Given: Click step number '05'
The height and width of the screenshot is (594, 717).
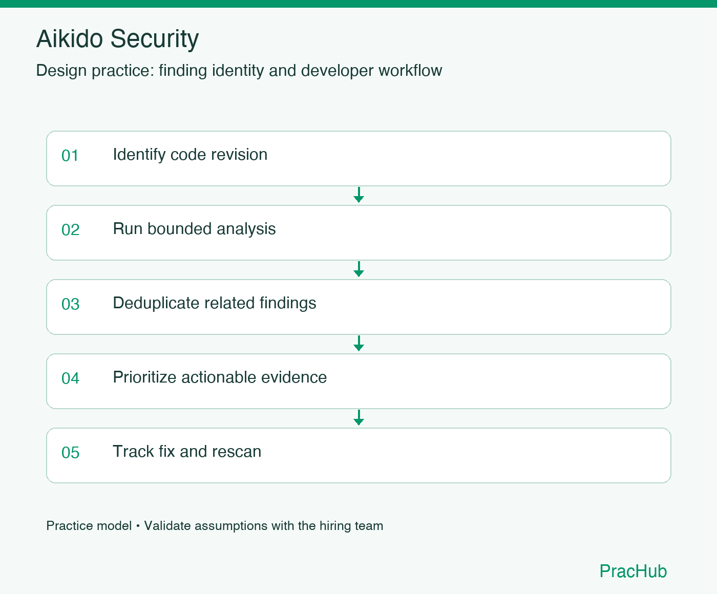Looking at the screenshot, I should pos(71,453).
